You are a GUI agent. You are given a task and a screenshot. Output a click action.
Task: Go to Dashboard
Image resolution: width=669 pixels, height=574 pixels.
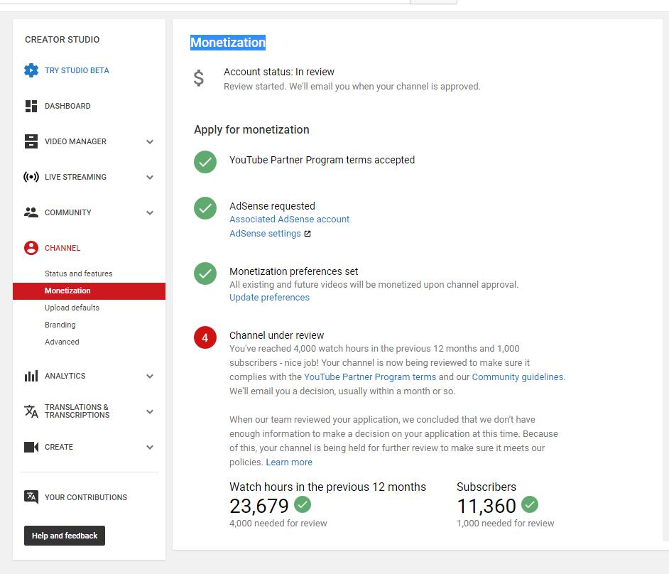[67, 106]
